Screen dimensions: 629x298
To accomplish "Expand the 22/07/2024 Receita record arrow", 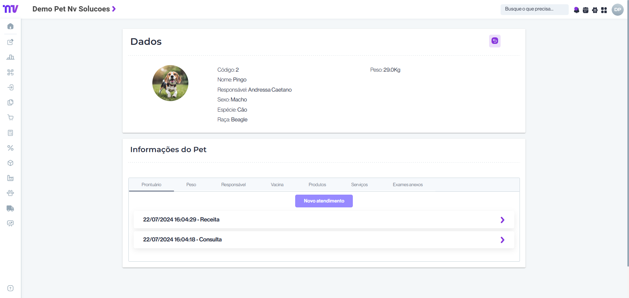I will point(503,220).
